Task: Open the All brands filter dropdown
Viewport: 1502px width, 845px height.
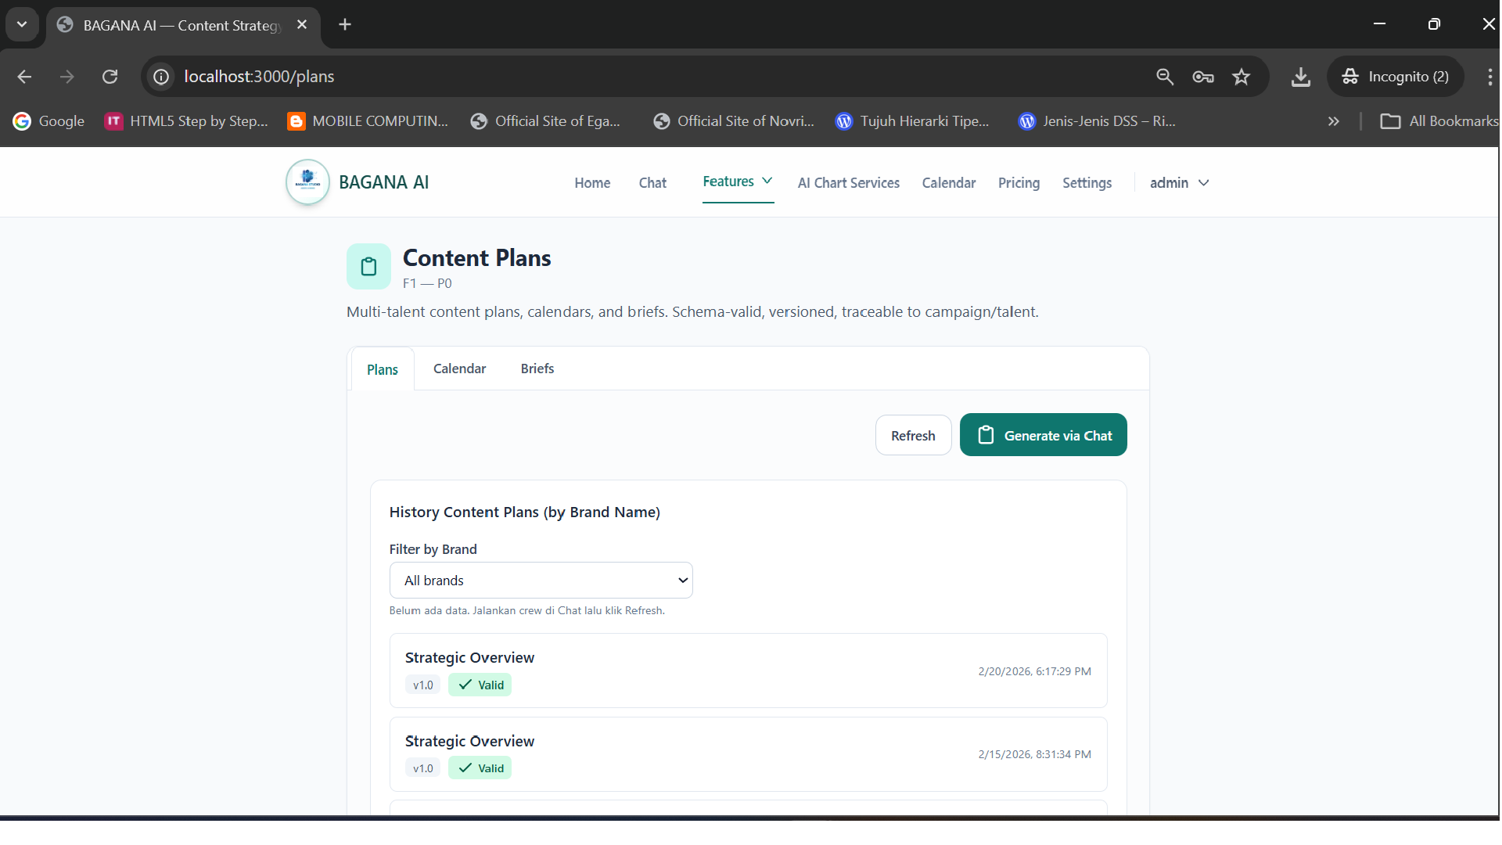Action: 541,580
